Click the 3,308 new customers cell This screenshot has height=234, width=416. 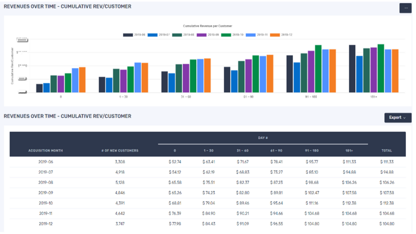point(120,162)
